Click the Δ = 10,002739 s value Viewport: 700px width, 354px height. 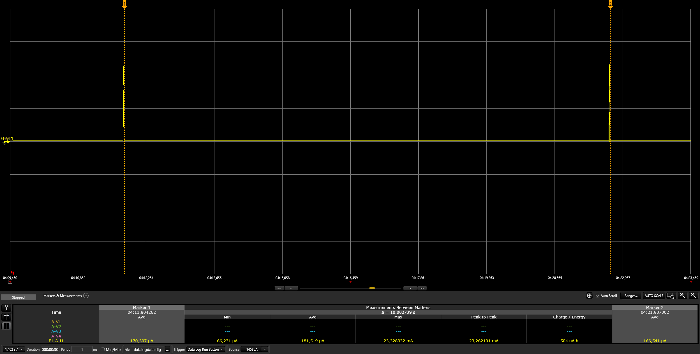click(398, 312)
